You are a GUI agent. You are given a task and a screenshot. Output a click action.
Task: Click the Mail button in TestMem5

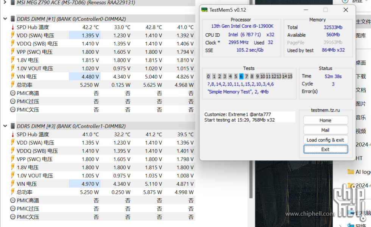(x=326, y=130)
